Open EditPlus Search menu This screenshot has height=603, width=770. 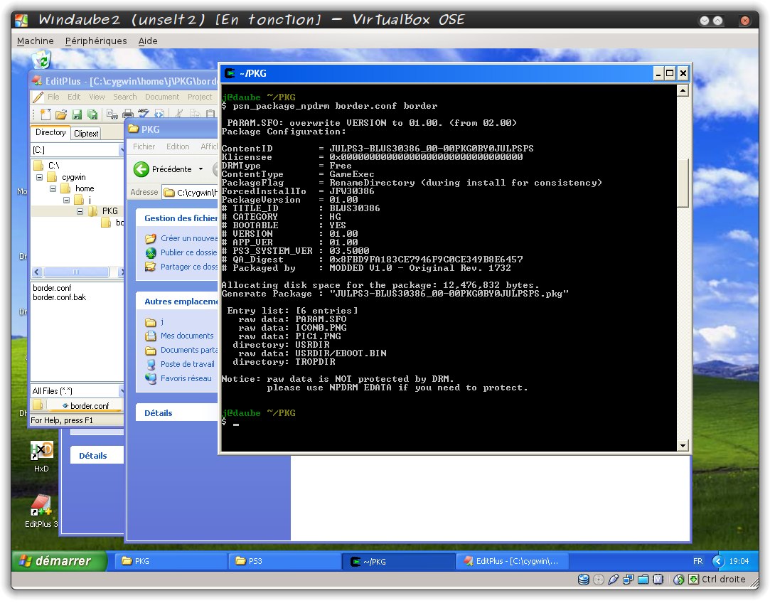point(124,97)
